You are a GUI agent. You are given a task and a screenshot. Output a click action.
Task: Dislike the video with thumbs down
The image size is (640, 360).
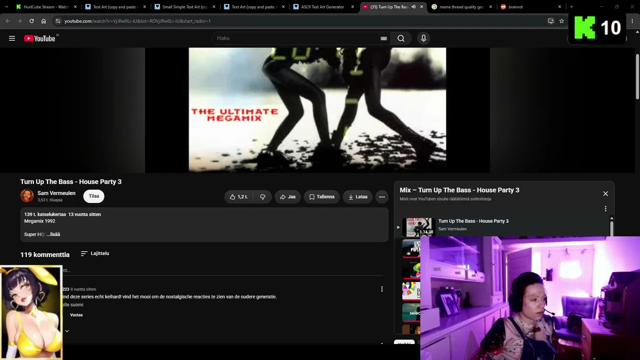coord(262,197)
